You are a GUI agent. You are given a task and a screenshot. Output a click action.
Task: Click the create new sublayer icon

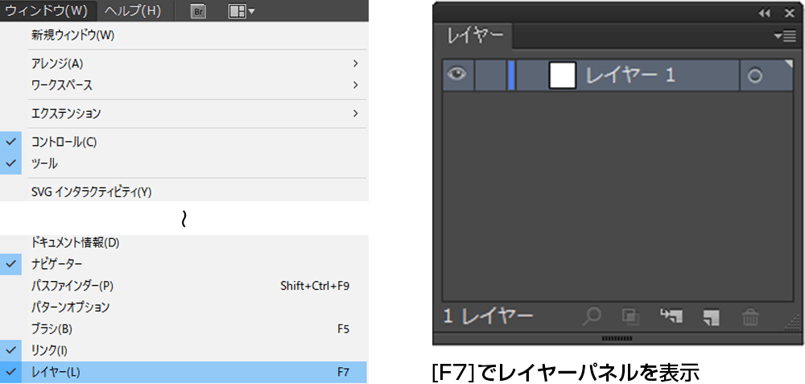[671, 316]
